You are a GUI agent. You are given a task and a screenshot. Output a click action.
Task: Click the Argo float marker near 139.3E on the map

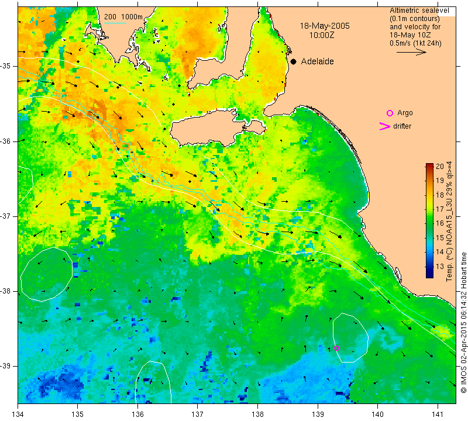click(x=336, y=348)
